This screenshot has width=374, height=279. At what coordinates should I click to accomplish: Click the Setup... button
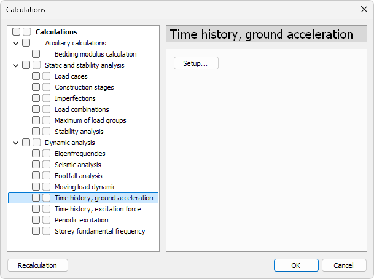196,63
